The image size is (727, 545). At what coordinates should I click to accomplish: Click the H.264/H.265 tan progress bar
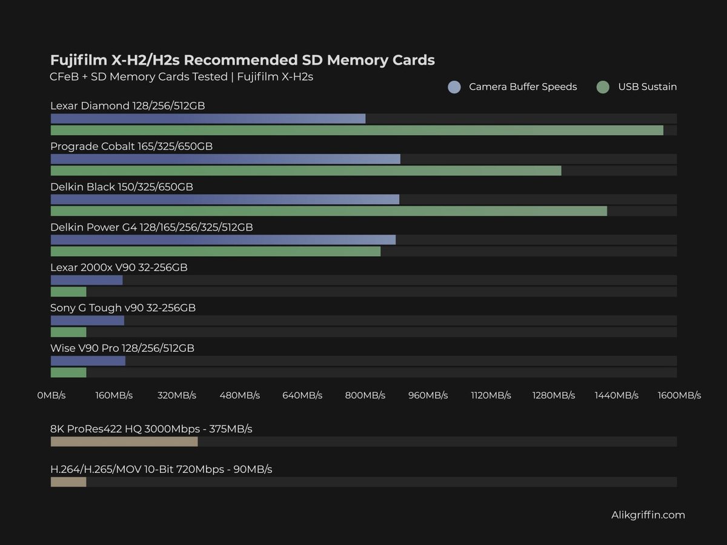click(x=68, y=481)
